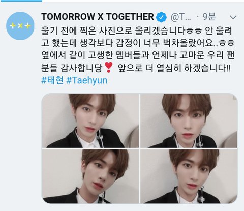Open the TOMORROW X TOGETHER display name
This screenshot has width=244, height=211.
(98, 17)
